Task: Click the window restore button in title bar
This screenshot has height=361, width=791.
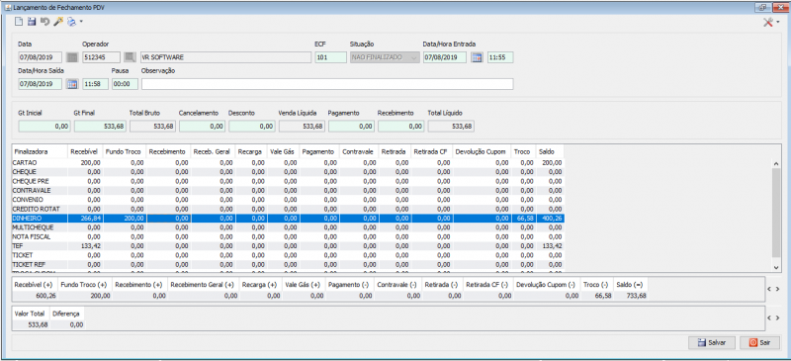Action: (x=762, y=7)
